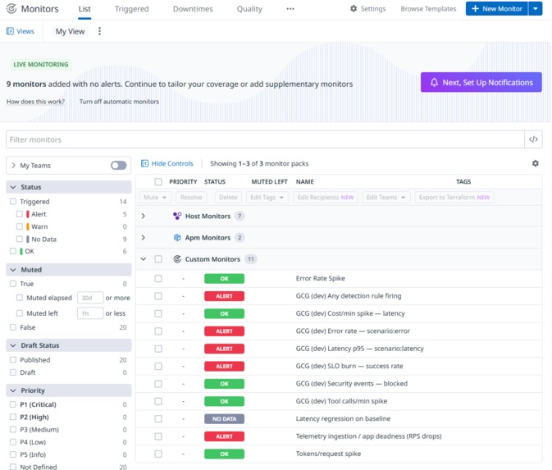Check the Triggered status filter

pos(13,202)
